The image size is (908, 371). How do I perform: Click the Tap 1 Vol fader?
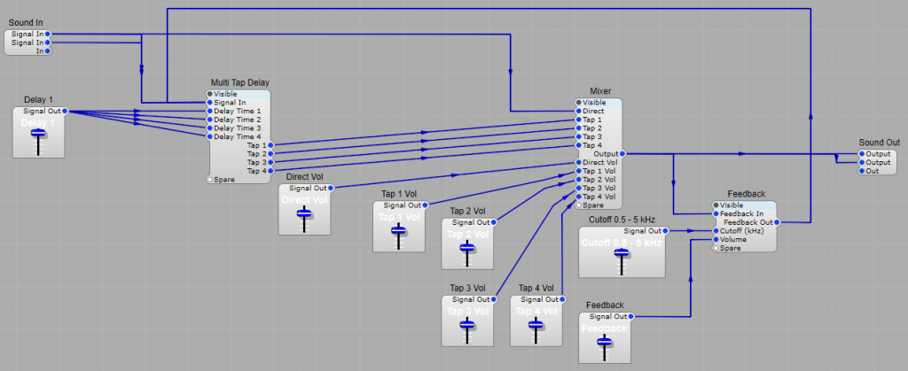coord(399,231)
